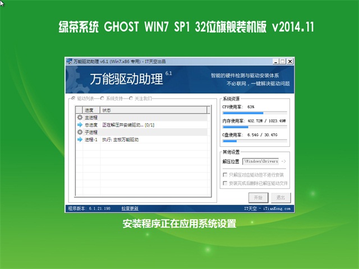Click the gear icon beside 主进程
Viewport: 359px width, 269px height.
point(80,117)
